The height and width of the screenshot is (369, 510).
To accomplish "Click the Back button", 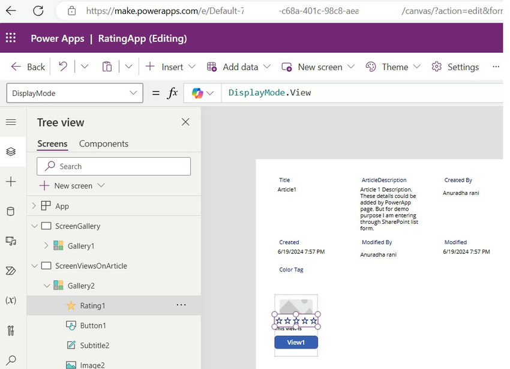I will coord(28,67).
